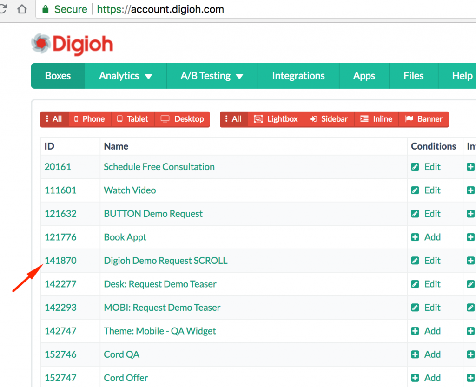Switch to the Files tab

coord(413,76)
